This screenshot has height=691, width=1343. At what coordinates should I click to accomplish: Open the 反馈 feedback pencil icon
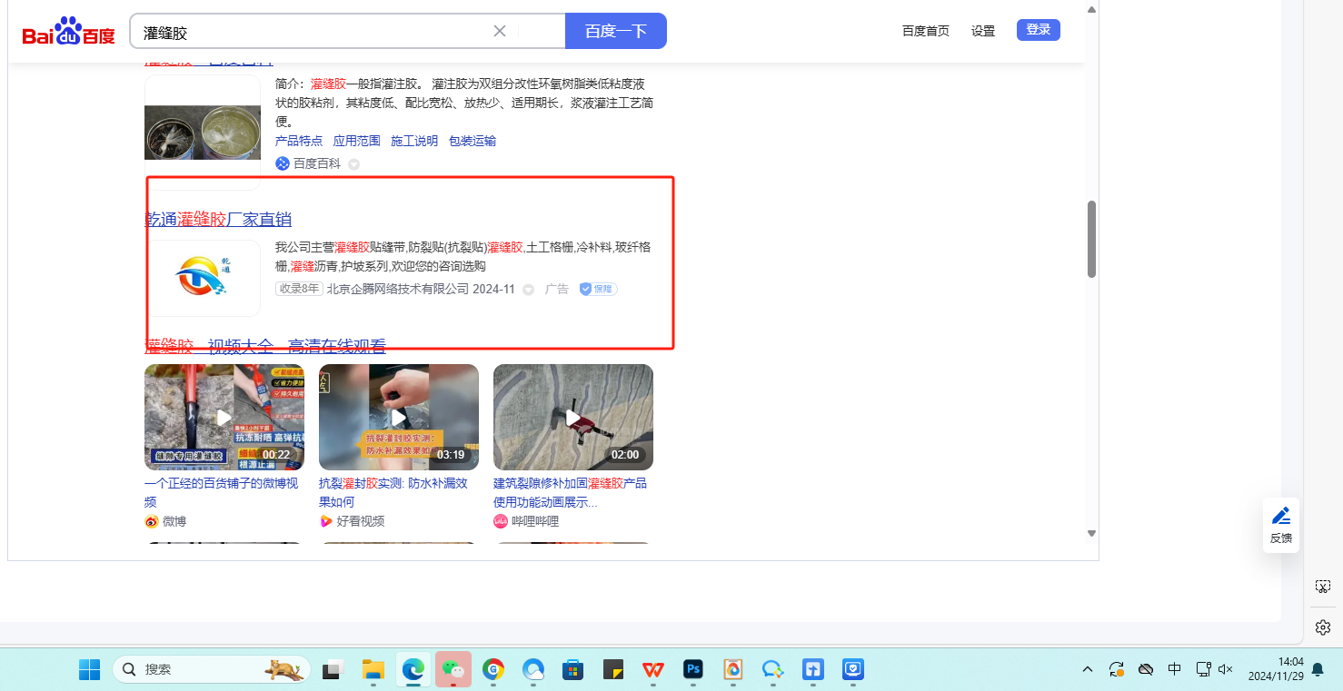point(1281,516)
